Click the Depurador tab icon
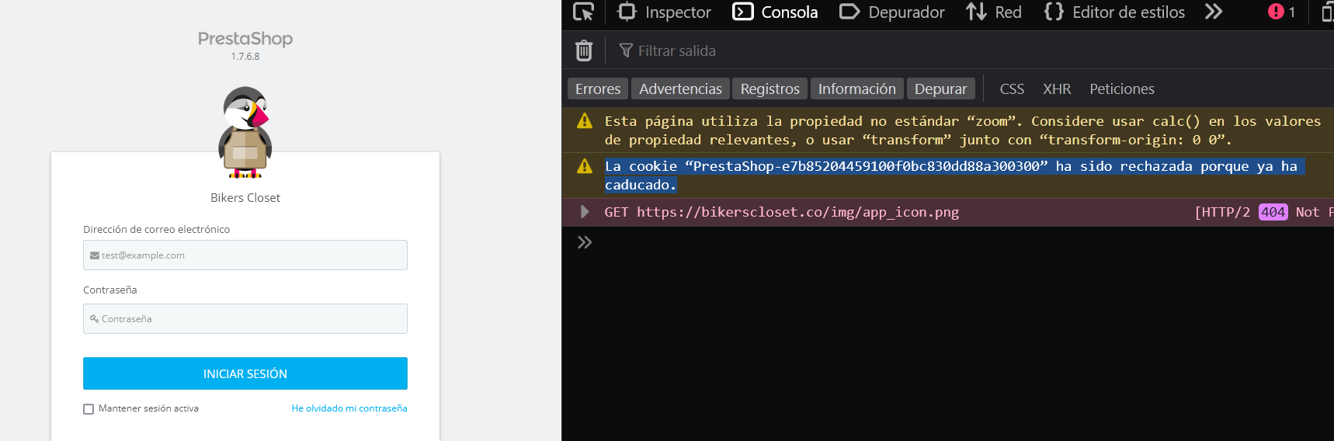The height and width of the screenshot is (441, 1334). pos(849,12)
